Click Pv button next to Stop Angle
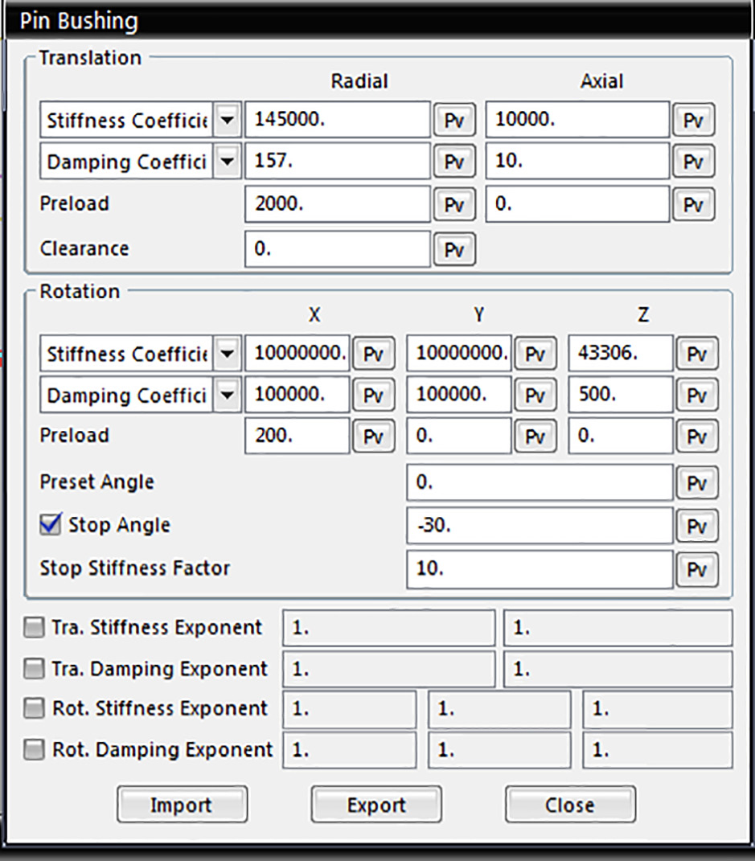Viewport: 755px width, 861px height. [x=696, y=526]
